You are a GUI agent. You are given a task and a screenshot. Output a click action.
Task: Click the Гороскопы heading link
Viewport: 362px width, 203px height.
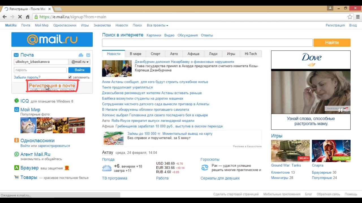pos(210,159)
